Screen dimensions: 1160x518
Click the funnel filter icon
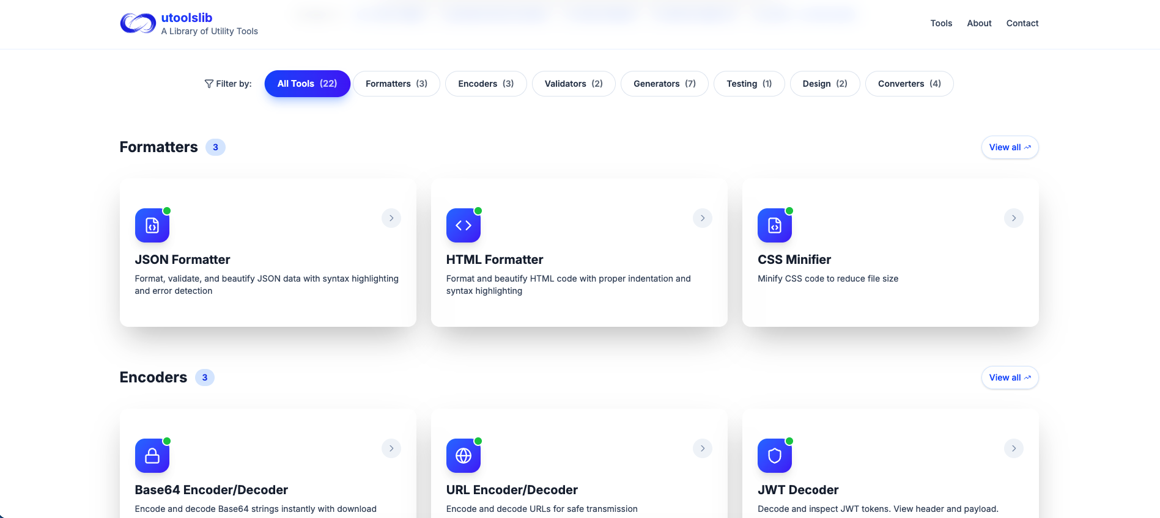[209, 84]
